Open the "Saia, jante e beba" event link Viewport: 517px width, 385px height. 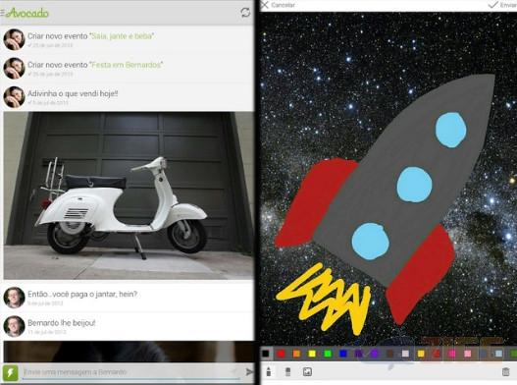pyautogui.click(x=122, y=36)
